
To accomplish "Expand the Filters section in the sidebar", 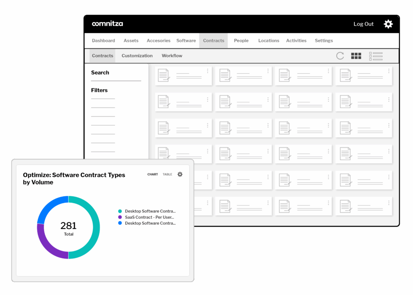I will tap(99, 90).
